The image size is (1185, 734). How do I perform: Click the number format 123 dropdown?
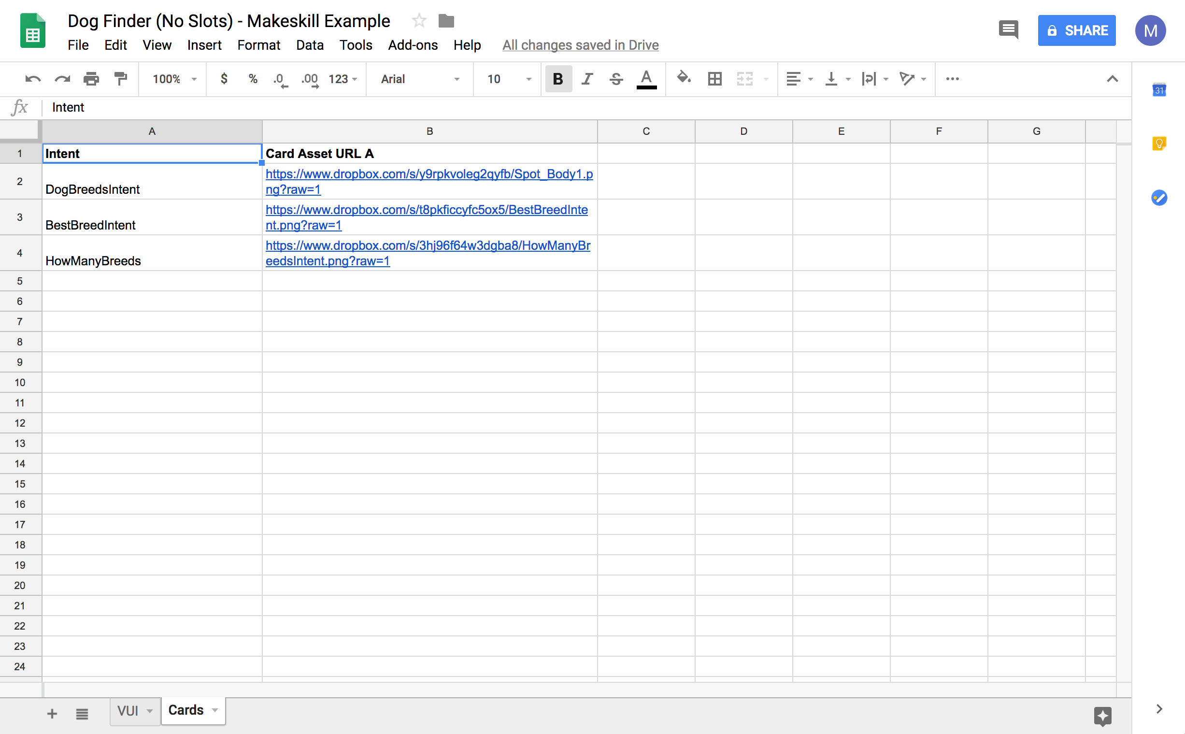(343, 79)
